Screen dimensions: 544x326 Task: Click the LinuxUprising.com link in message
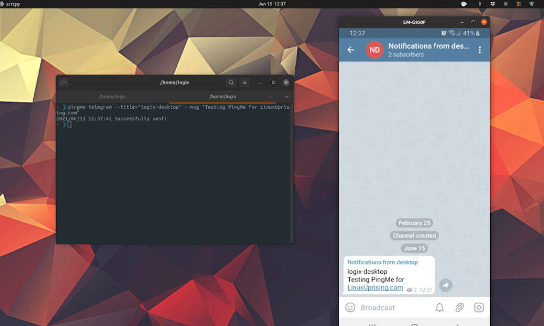[x=375, y=287]
